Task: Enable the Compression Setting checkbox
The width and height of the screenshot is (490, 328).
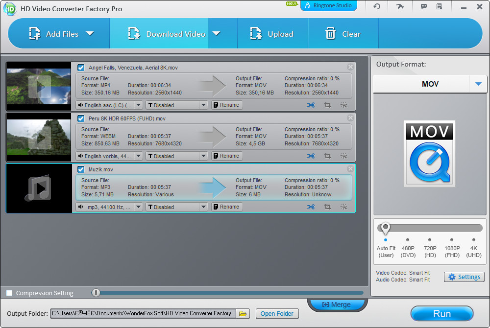Action: pos(9,293)
